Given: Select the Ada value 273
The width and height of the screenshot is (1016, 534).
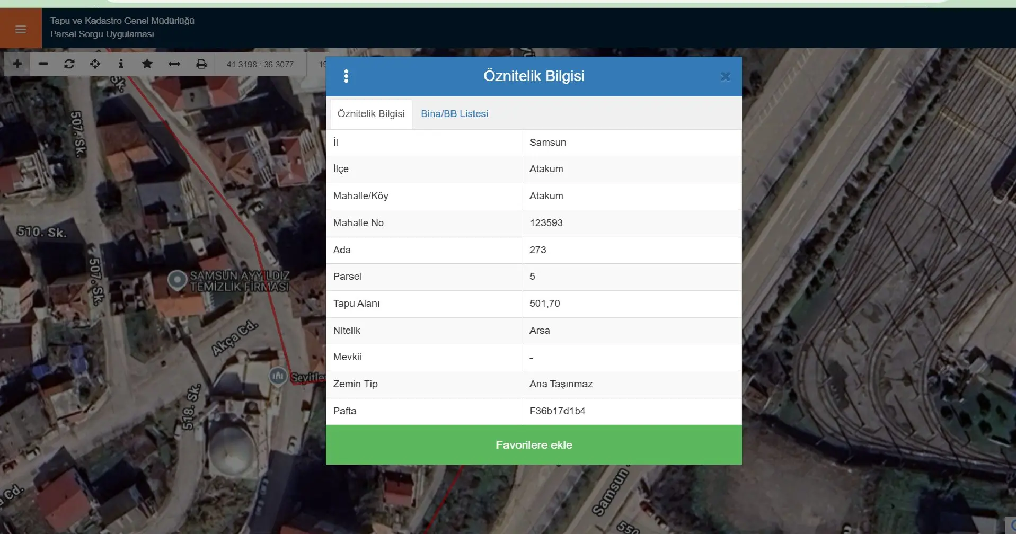Looking at the screenshot, I should [x=538, y=250].
